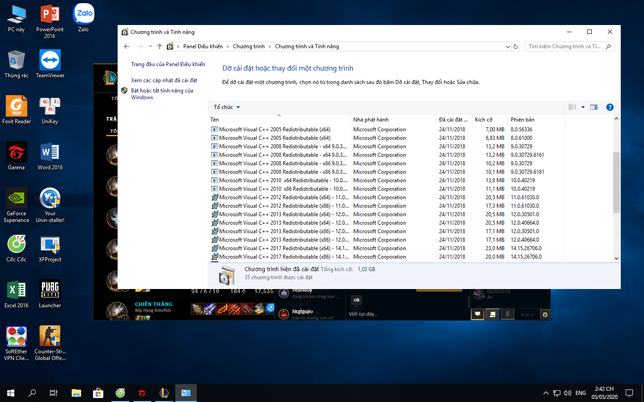
Task: Sort by Phiên bản column
Action: pyautogui.click(x=536, y=119)
